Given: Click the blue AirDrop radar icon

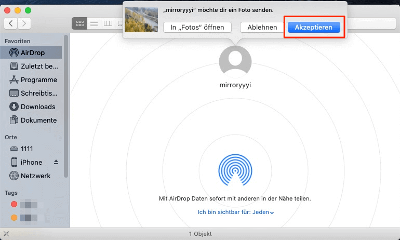Looking at the screenshot, I should pos(235,170).
